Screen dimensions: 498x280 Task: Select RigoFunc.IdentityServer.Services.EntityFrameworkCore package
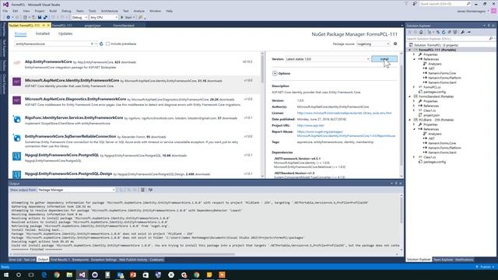[135, 121]
